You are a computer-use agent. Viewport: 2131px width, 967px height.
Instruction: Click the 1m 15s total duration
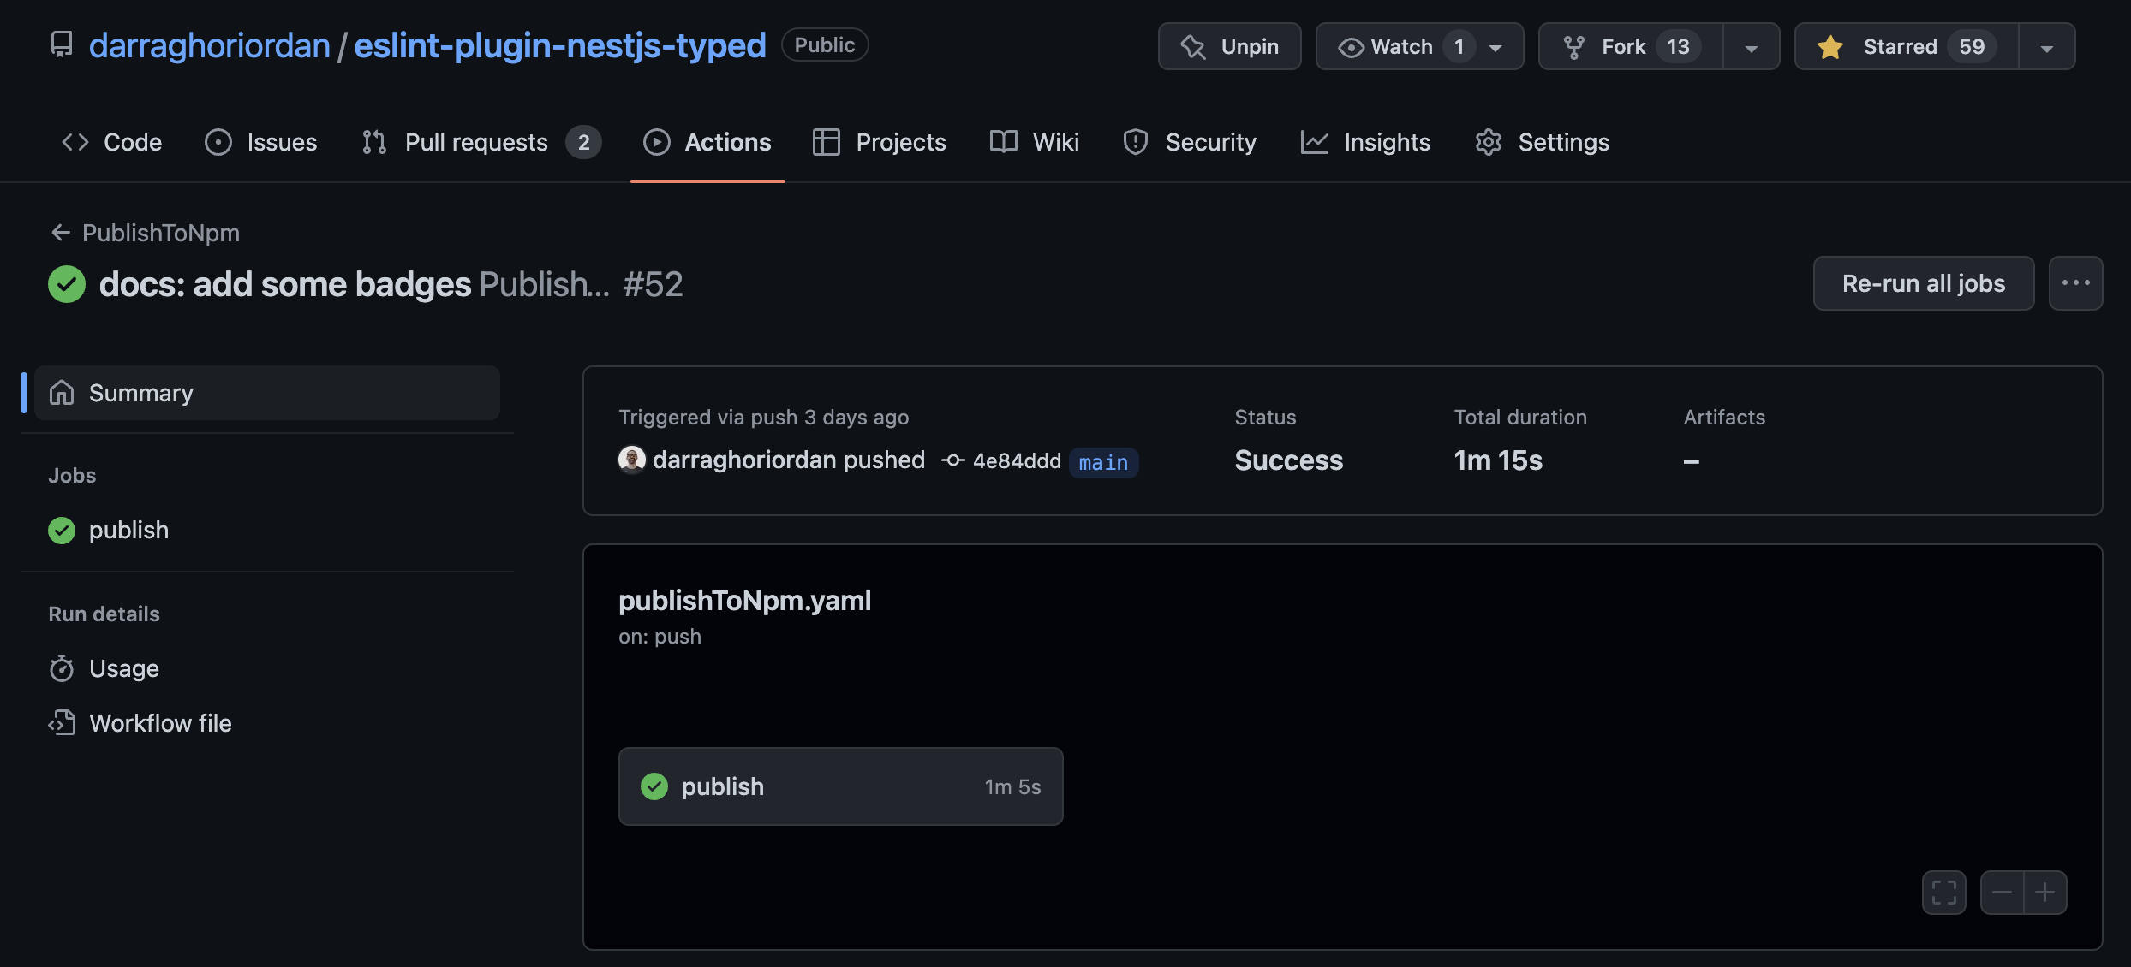[1498, 460]
